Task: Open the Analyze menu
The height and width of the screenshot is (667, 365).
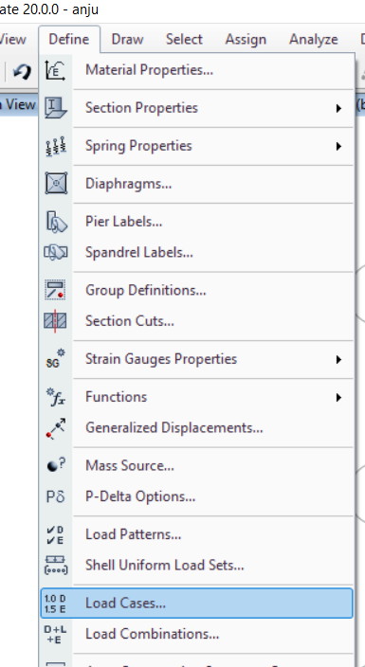Action: [x=314, y=39]
